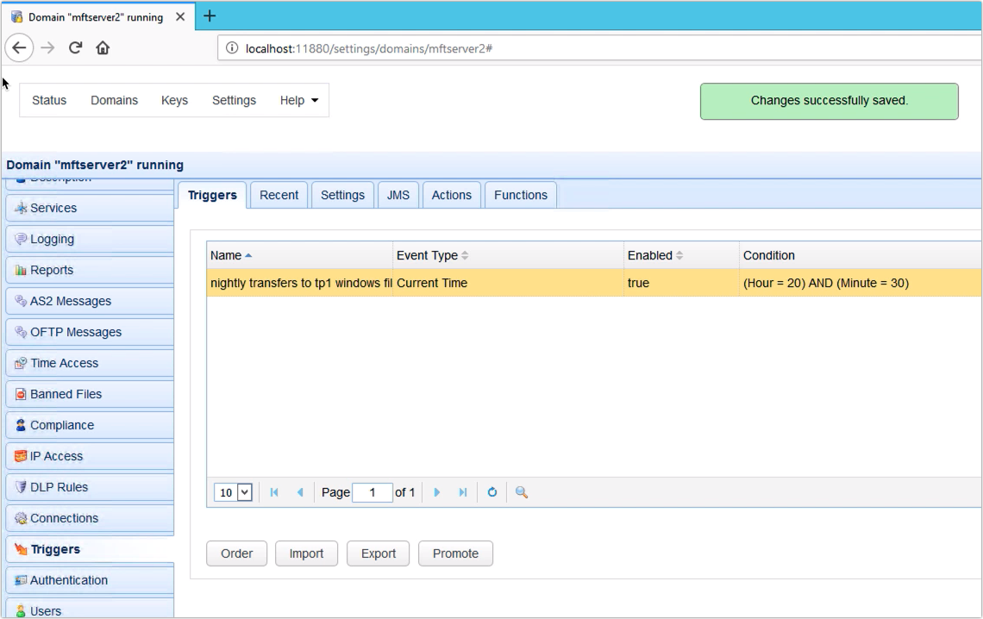This screenshot has height=619, width=983.
Task: Select the DLP Rules shield icon
Action: (19, 486)
